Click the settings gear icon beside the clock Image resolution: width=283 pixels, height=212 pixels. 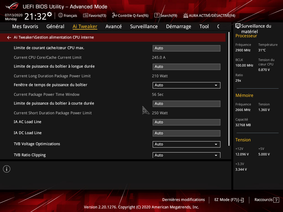[x=49, y=14]
